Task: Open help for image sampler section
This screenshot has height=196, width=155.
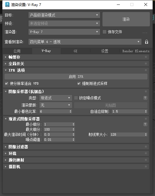Action: [x=145, y=98]
